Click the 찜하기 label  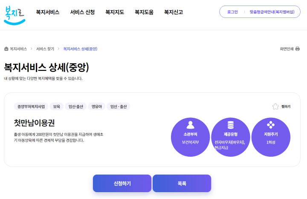click(x=286, y=106)
